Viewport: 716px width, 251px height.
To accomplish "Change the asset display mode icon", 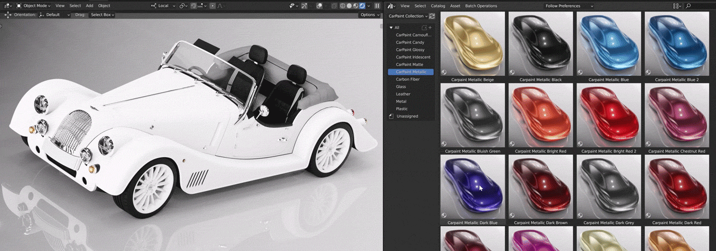I will click(677, 5).
